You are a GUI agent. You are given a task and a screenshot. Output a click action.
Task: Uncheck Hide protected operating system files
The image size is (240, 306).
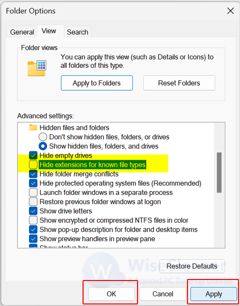click(x=33, y=183)
